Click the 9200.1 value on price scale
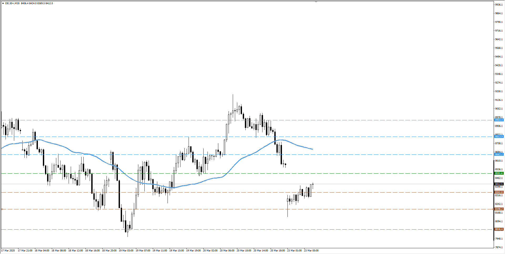Viewport: 505px width, 254px height. click(x=499, y=91)
